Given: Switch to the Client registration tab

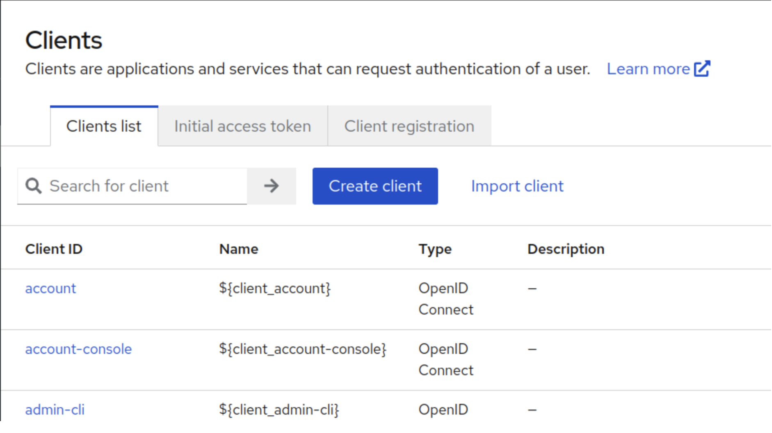Looking at the screenshot, I should tap(409, 126).
